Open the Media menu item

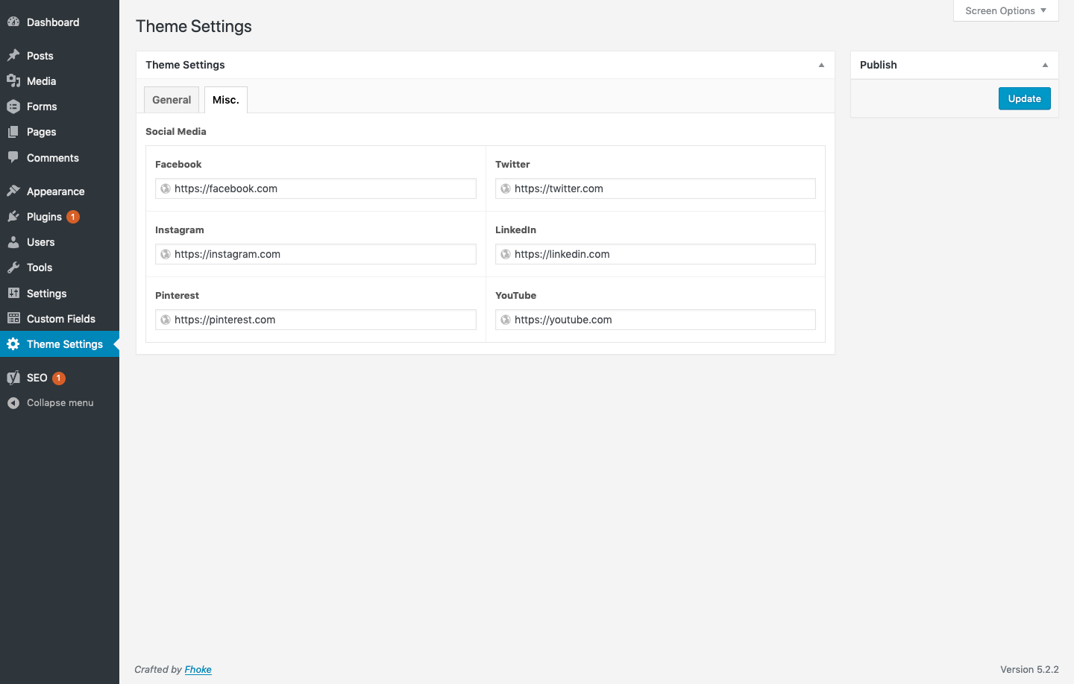coord(60,81)
